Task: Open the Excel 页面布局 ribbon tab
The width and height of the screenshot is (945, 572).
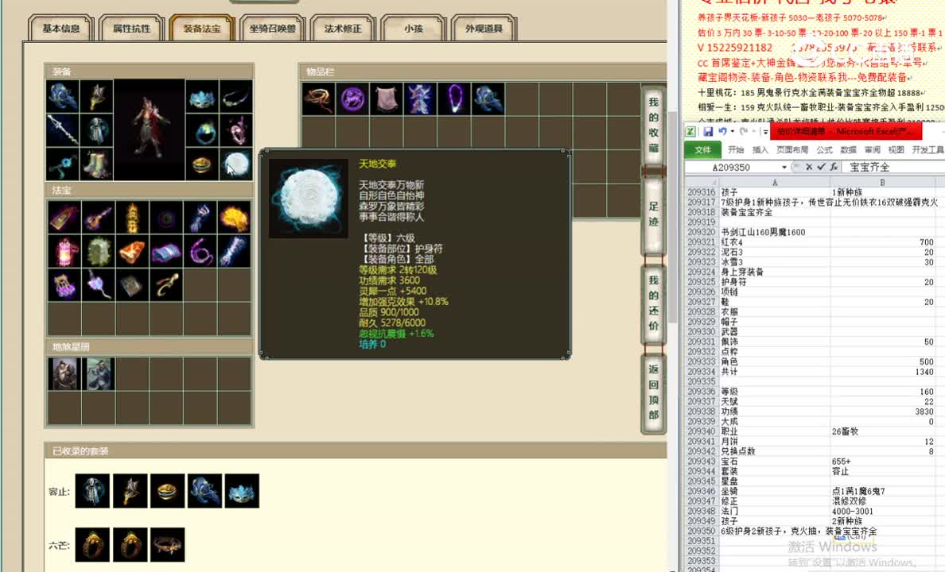Action: tap(792, 150)
